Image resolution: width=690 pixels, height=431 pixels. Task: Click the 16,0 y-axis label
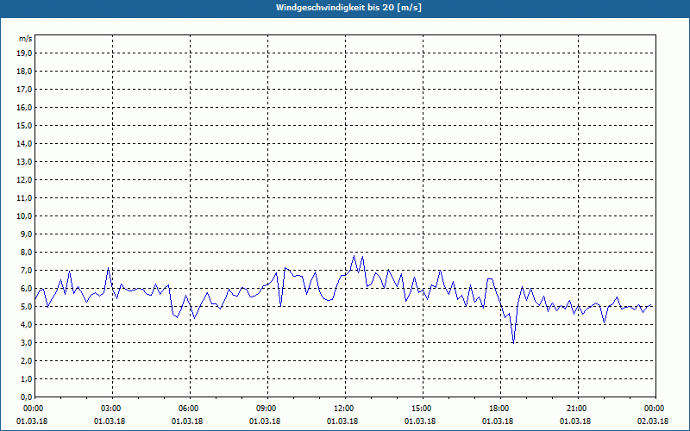24,107
